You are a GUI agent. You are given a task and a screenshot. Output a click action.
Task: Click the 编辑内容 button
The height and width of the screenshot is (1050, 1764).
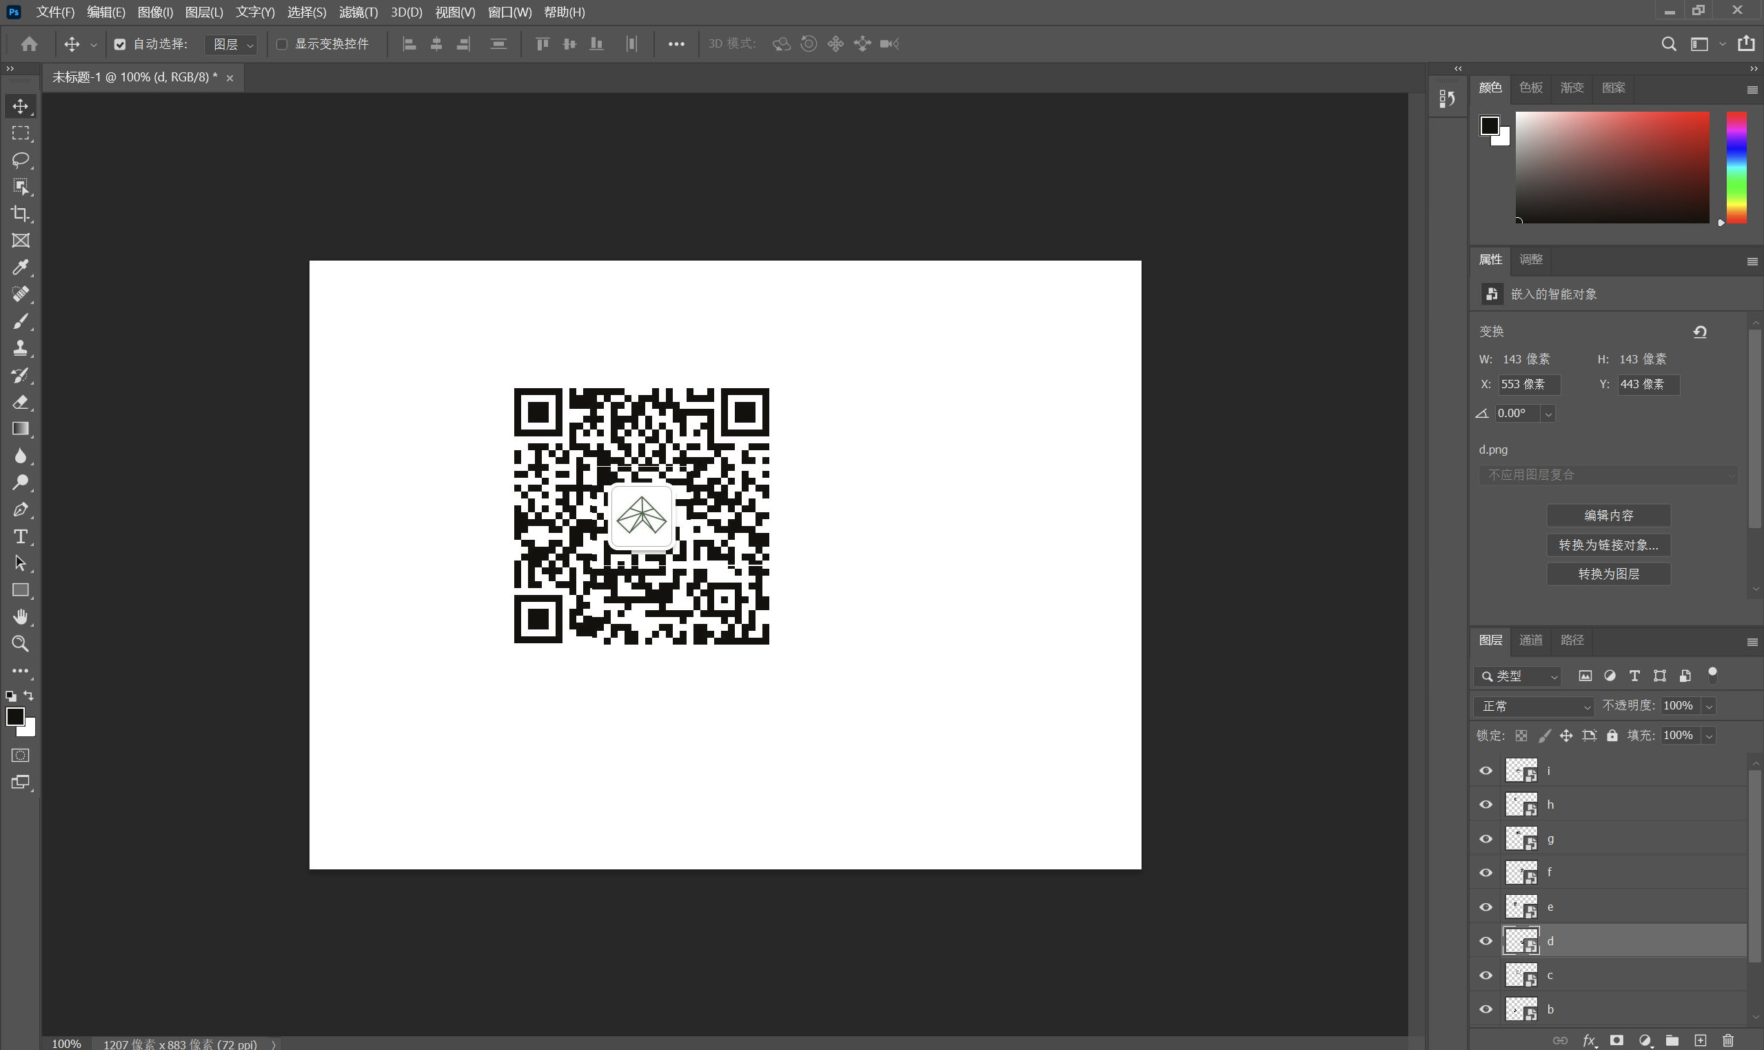[x=1608, y=516]
